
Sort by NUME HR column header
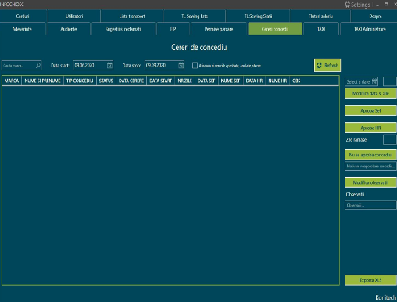[277, 81]
